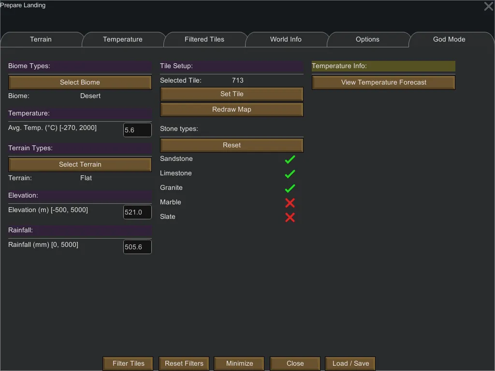Enable Marble by clicking its red X
The image size is (495, 371).
click(290, 203)
